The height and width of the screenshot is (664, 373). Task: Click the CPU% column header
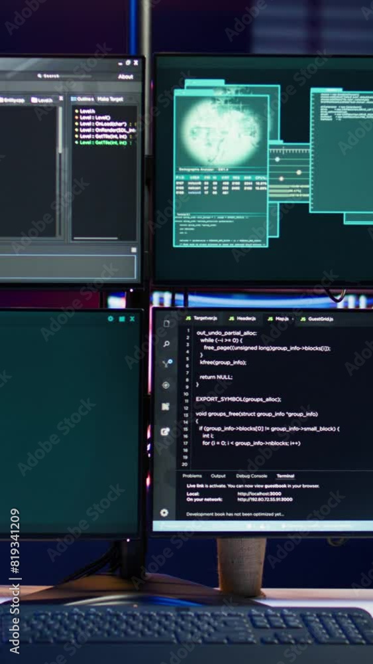261,178
